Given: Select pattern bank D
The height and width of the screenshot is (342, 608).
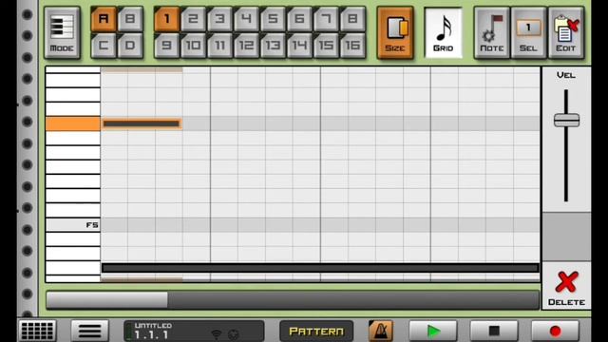Looking at the screenshot, I should click(x=130, y=46).
